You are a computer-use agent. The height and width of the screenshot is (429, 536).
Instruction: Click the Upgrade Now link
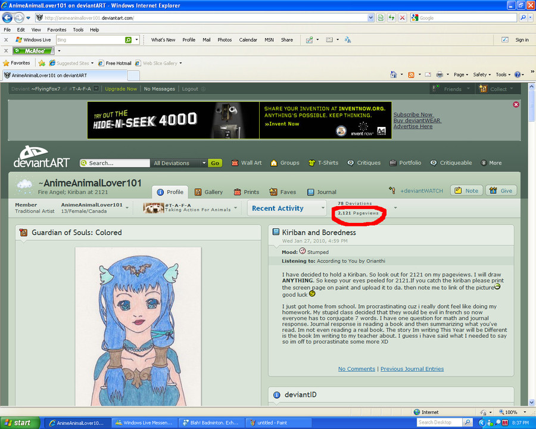[121, 89]
